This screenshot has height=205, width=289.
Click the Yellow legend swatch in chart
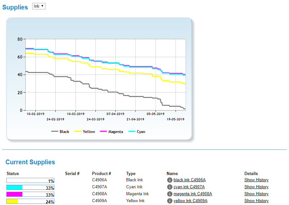(x=78, y=131)
